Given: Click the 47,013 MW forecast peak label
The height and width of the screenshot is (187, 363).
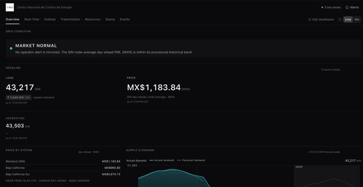Looking at the screenshot, I should point(325,152).
